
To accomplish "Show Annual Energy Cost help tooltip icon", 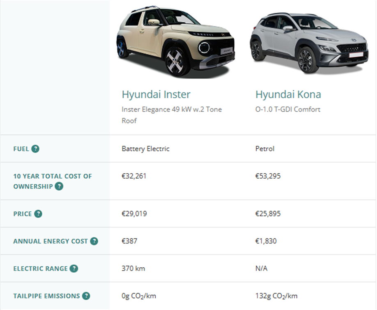I will coord(94,241).
